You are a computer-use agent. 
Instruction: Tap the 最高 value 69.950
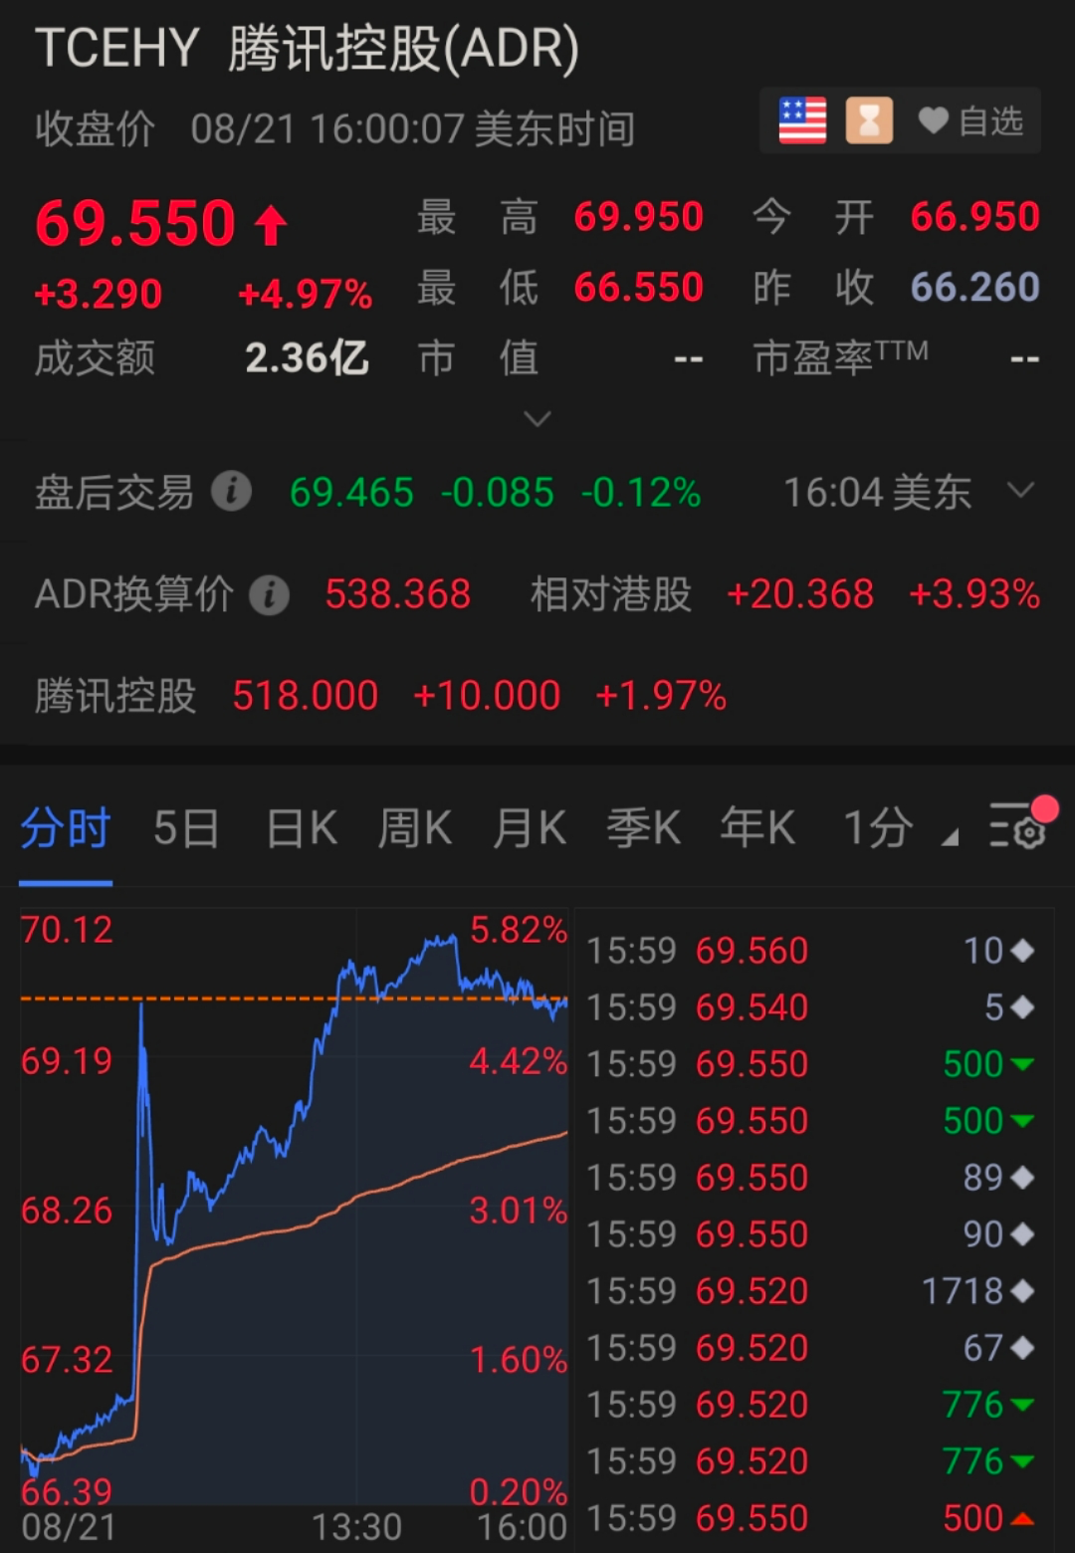point(639,216)
